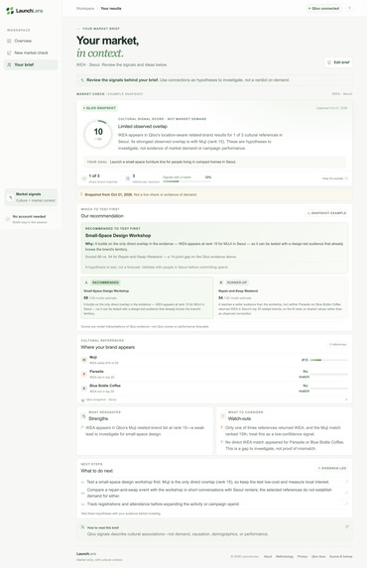Click the Snapshot Example badge
367x568 pixels.
coord(326,213)
